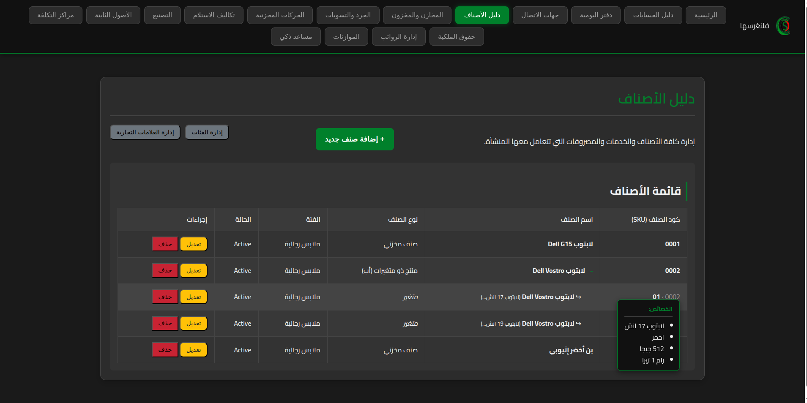The width and height of the screenshot is (807, 403).
Task: Switch to دليل الحسابات tab
Action: 653,15
